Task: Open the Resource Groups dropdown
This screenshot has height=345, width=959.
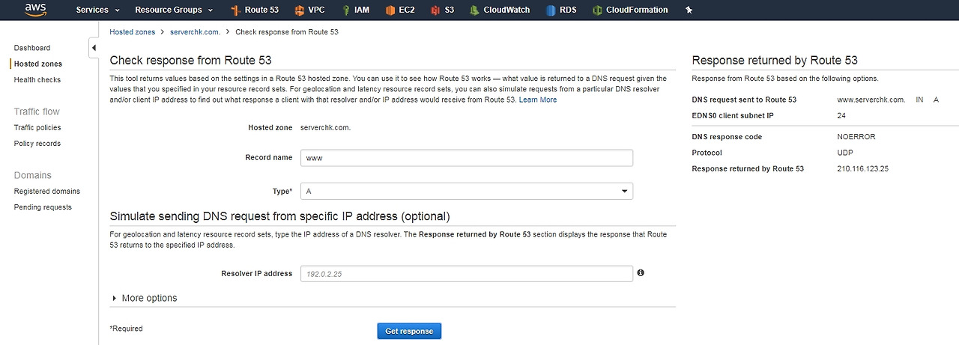Action: tap(174, 10)
